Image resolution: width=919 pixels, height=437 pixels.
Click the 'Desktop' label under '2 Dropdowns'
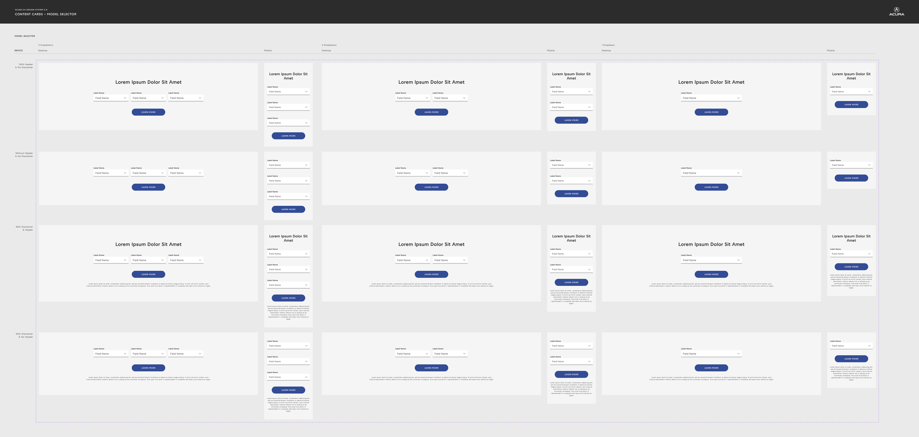pyautogui.click(x=326, y=51)
